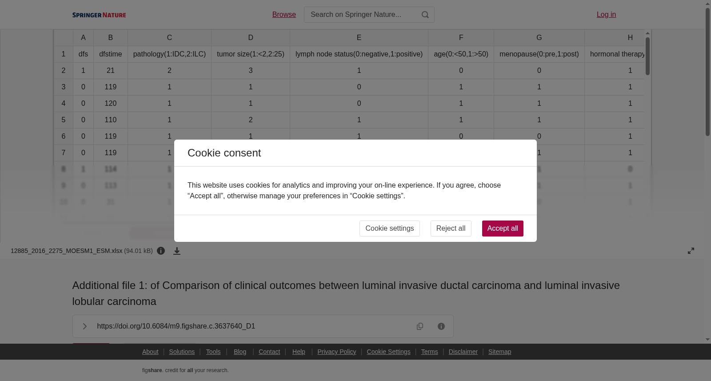711x381 pixels.
Task: Open citation info icon beside DOI
Action: point(441,326)
